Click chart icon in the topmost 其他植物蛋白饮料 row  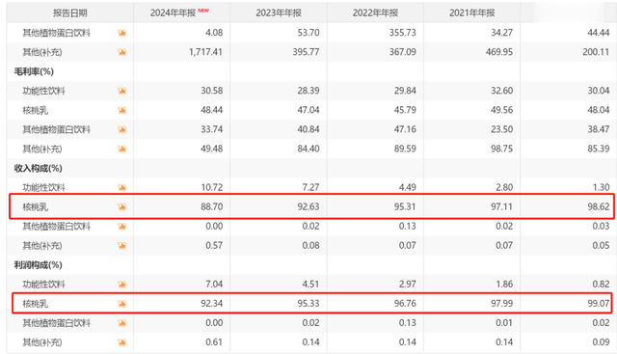(122, 33)
